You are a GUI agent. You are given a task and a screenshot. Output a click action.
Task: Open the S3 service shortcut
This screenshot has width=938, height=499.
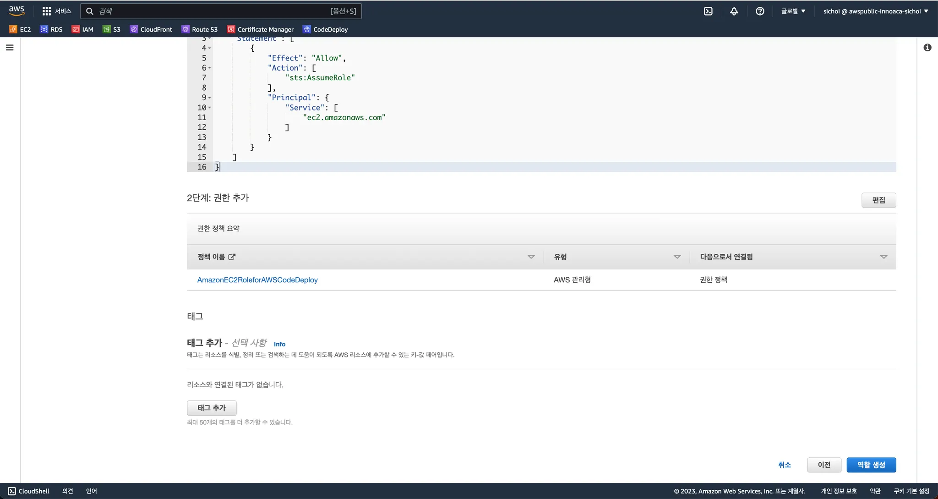pyautogui.click(x=112, y=29)
